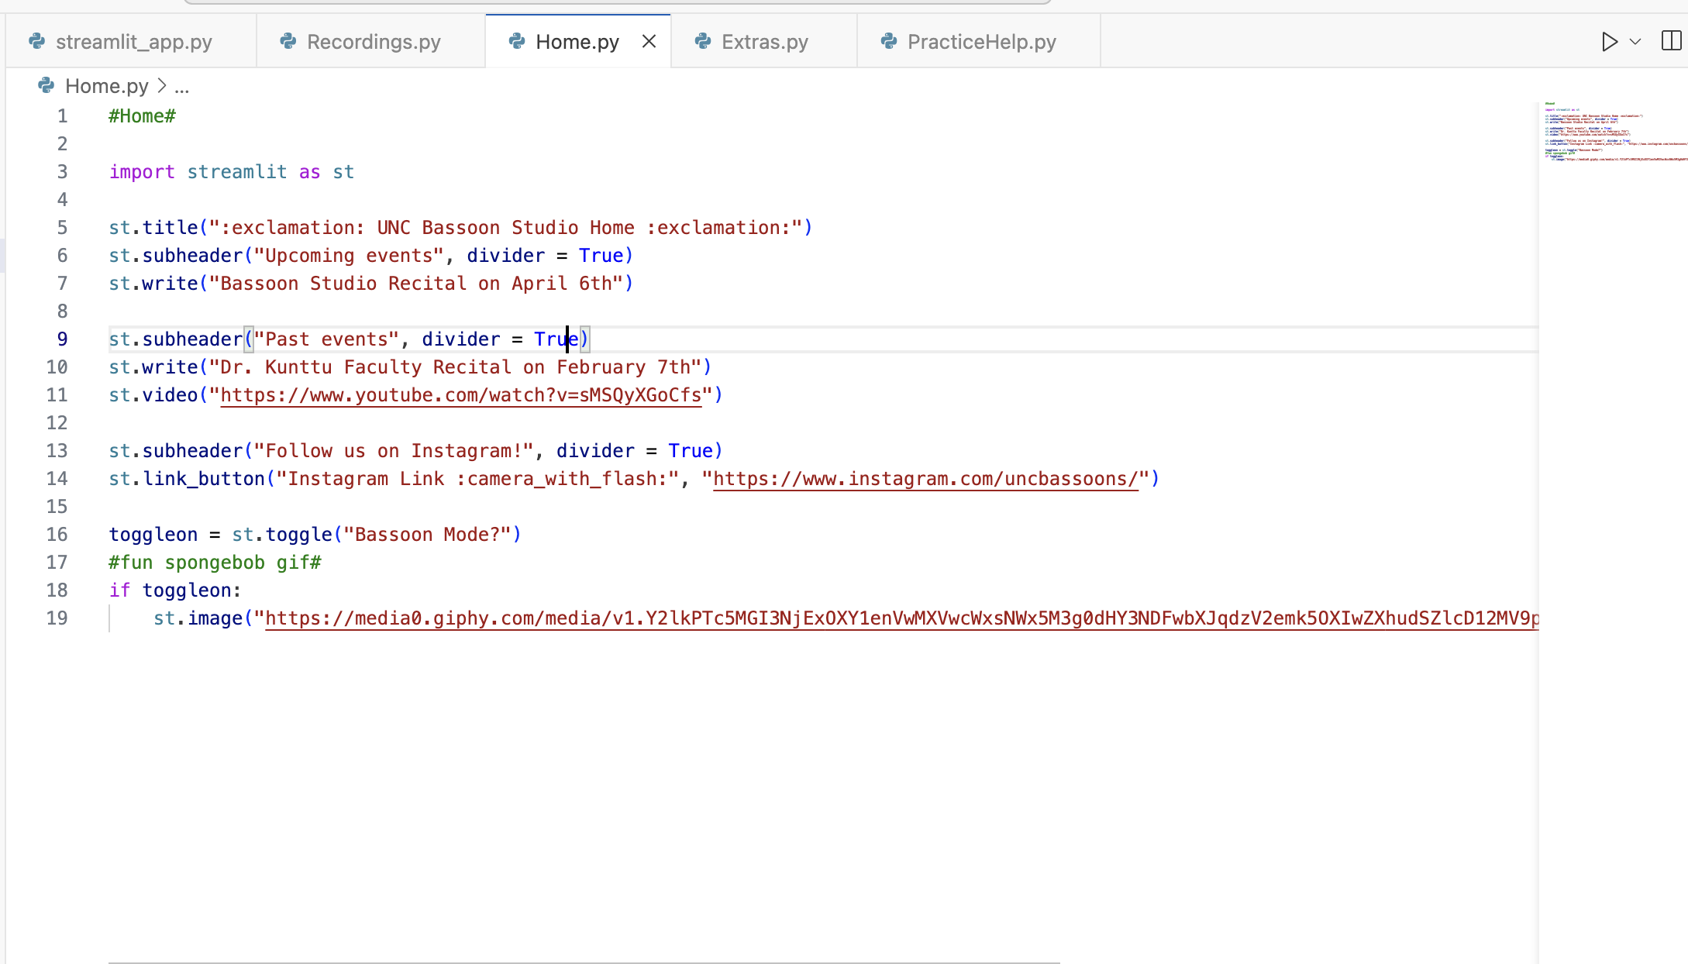Click the Run Python File play icon
Viewport: 1688px width, 964px height.
pyautogui.click(x=1609, y=42)
